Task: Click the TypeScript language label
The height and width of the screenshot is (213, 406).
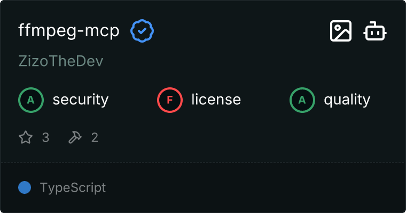Action: click(x=73, y=187)
